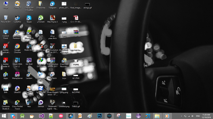Open Skype desktop shortcut
The width and height of the screenshot is (213, 119).
29,19
